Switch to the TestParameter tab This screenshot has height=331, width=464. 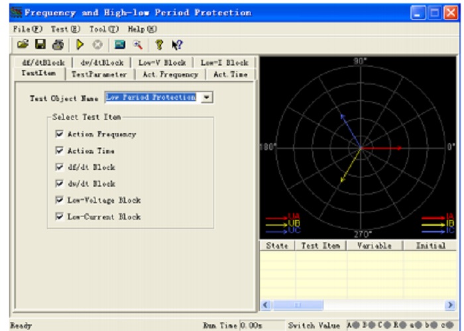pos(99,74)
